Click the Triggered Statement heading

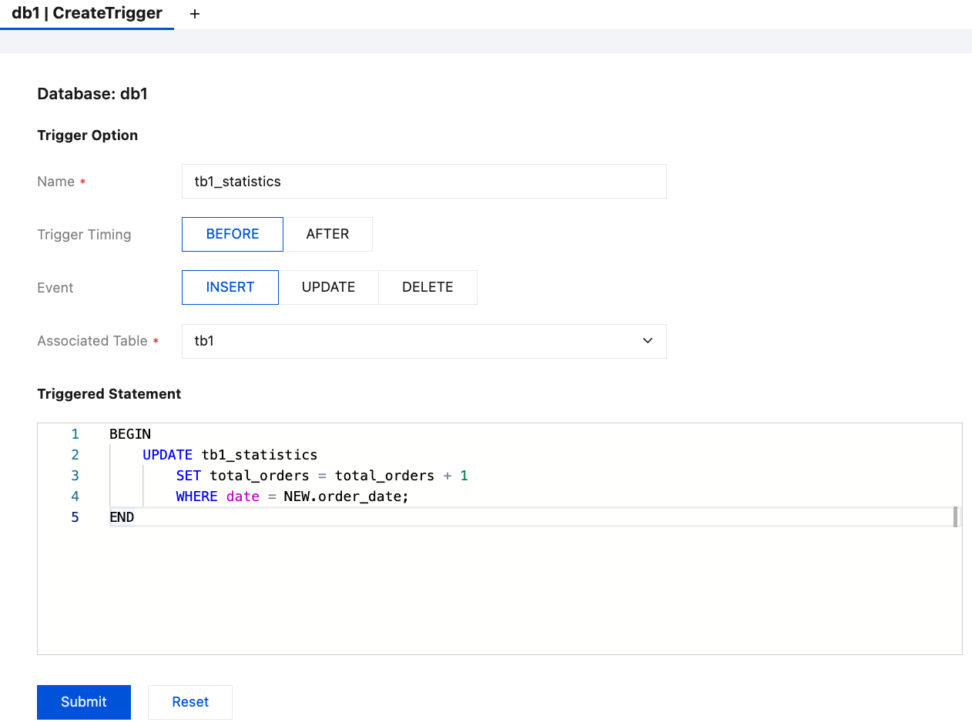click(x=109, y=394)
